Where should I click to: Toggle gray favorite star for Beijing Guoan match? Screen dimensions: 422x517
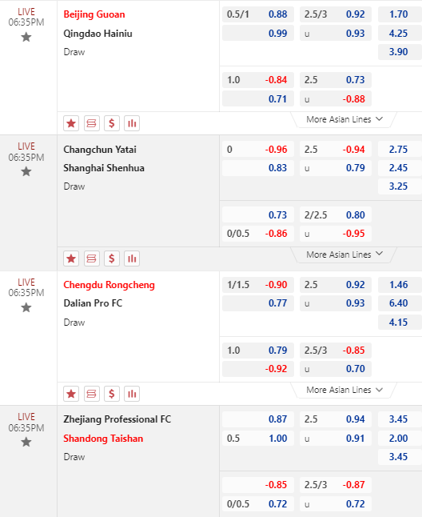[26, 37]
